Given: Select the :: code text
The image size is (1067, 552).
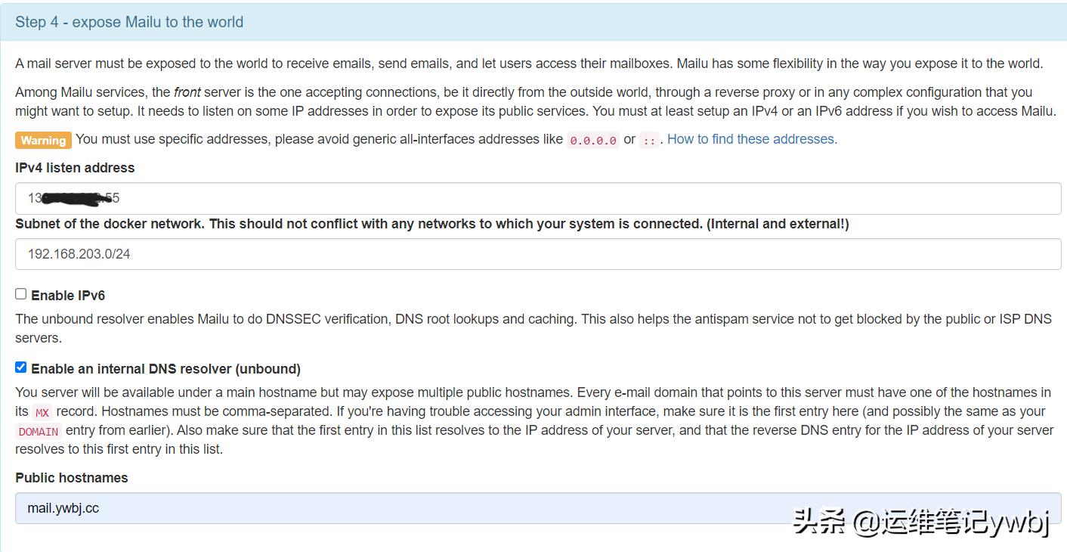Looking at the screenshot, I should coord(649,140).
